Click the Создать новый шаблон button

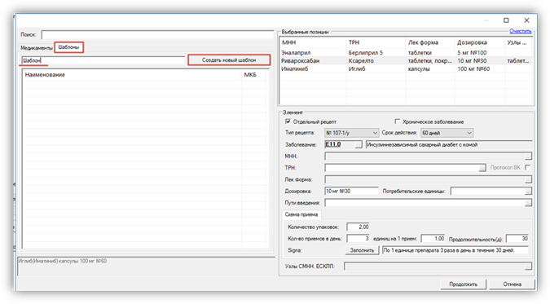click(229, 60)
